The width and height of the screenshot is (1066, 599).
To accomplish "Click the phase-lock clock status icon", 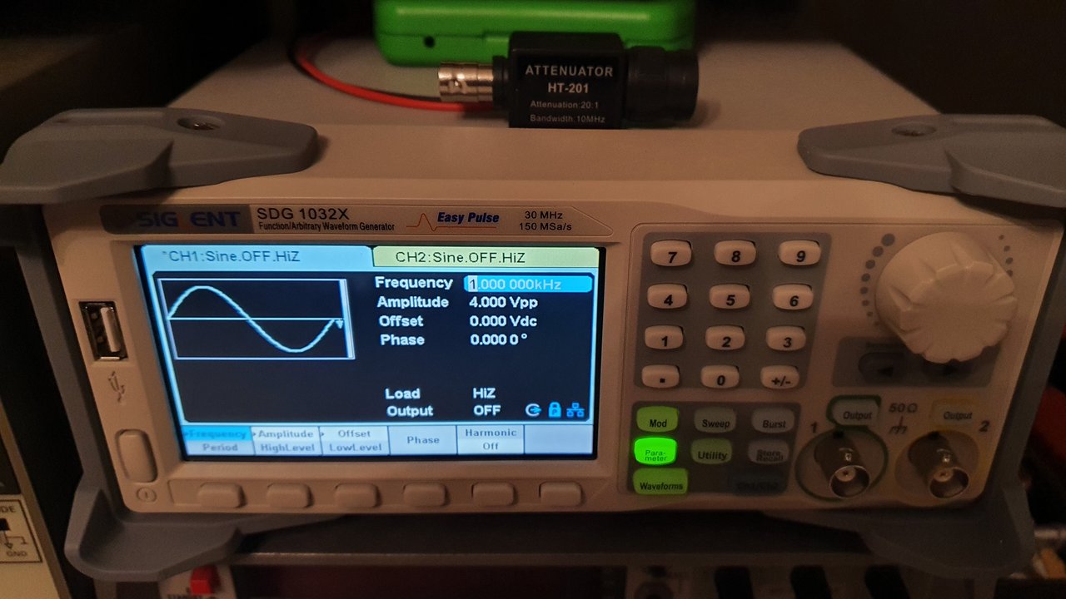I will click(533, 409).
